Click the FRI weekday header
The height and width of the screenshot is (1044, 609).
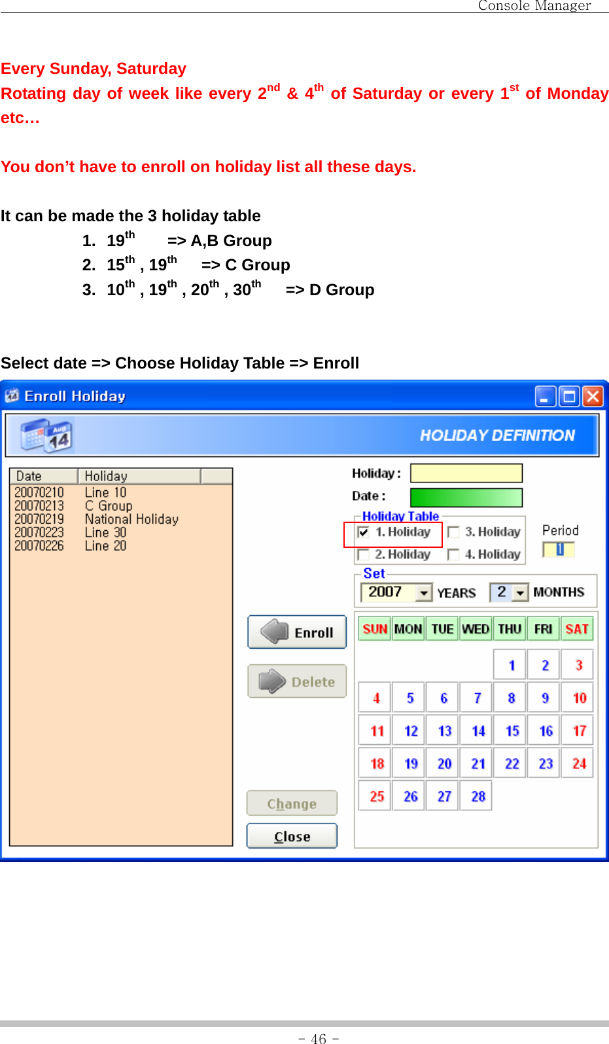[x=543, y=629]
